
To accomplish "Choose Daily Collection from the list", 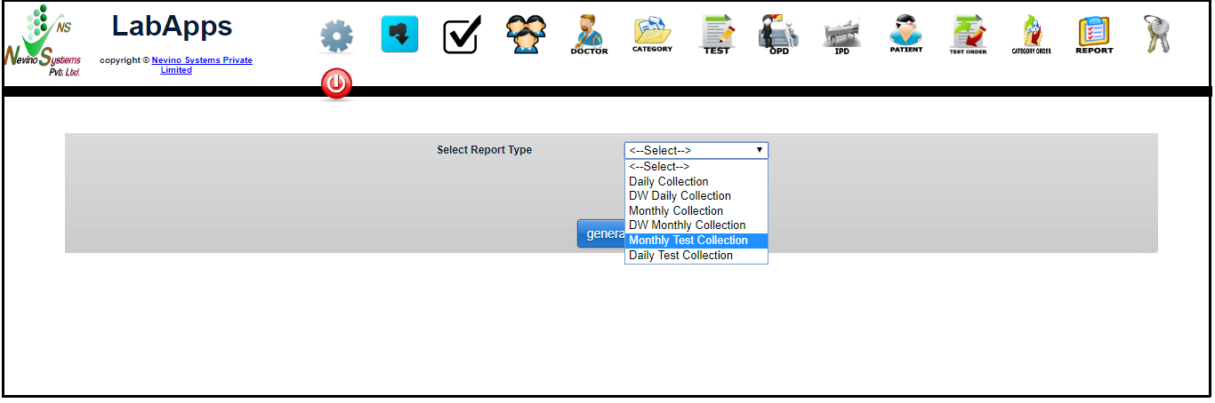I will (x=669, y=181).
